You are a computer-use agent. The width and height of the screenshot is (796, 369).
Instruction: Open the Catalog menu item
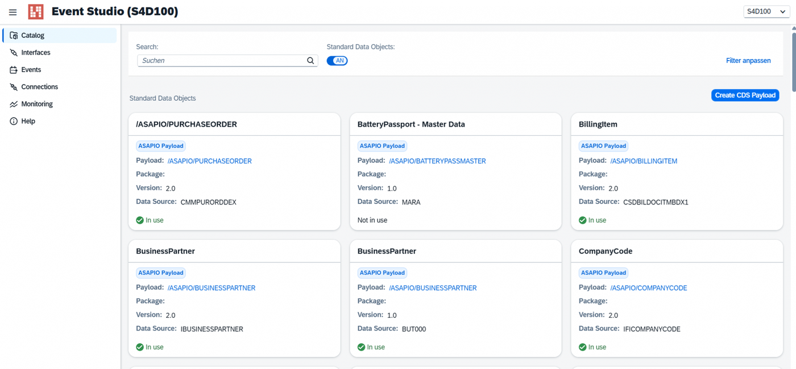tap(60, 35)
